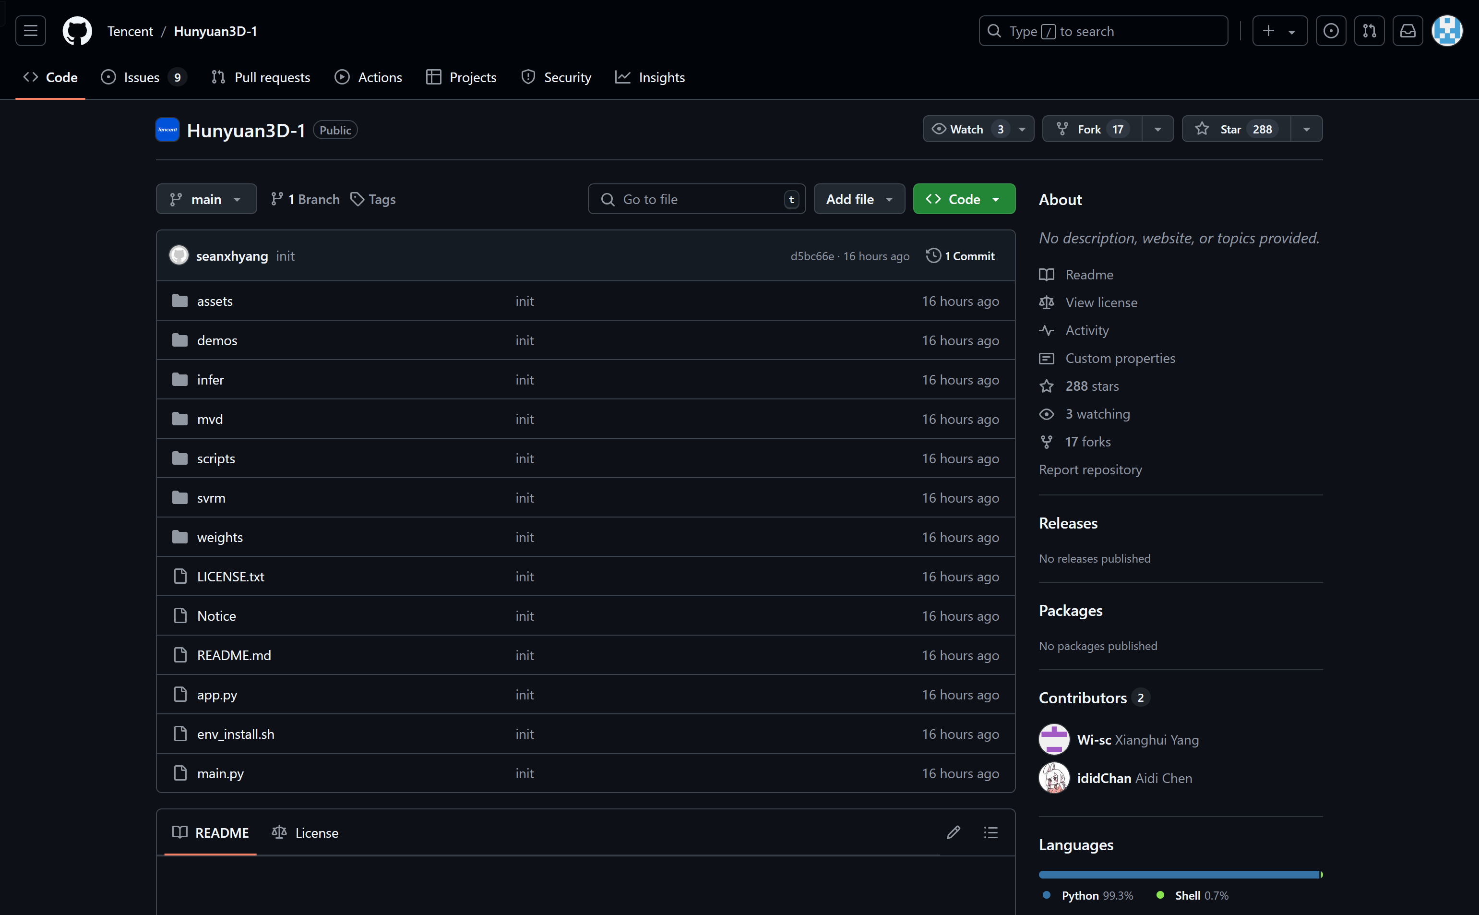Switch to the Issues tab

[x=143, y=77]
